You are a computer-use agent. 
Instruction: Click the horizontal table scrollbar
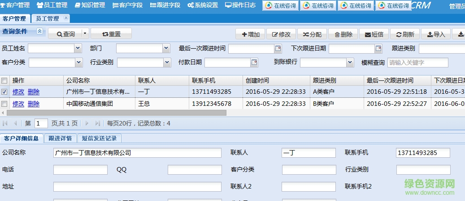pyautogui.click(x=116, y=113)
